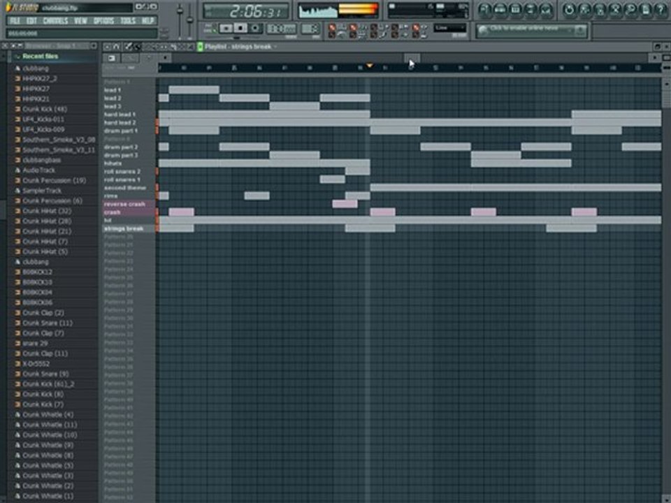Viewport: 671px width, 503px height.
Task: Toggle third recording-panel switch in top row
Action: point(374,27)
